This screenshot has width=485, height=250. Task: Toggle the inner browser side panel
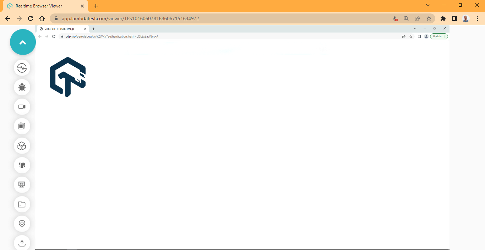[x=419, y=36]
